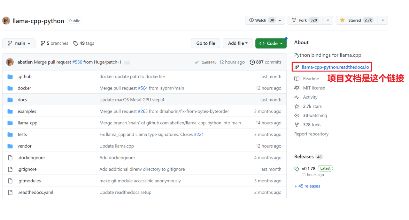Open the docs folder
409x220 pixels.
click(x=22, y=100)
